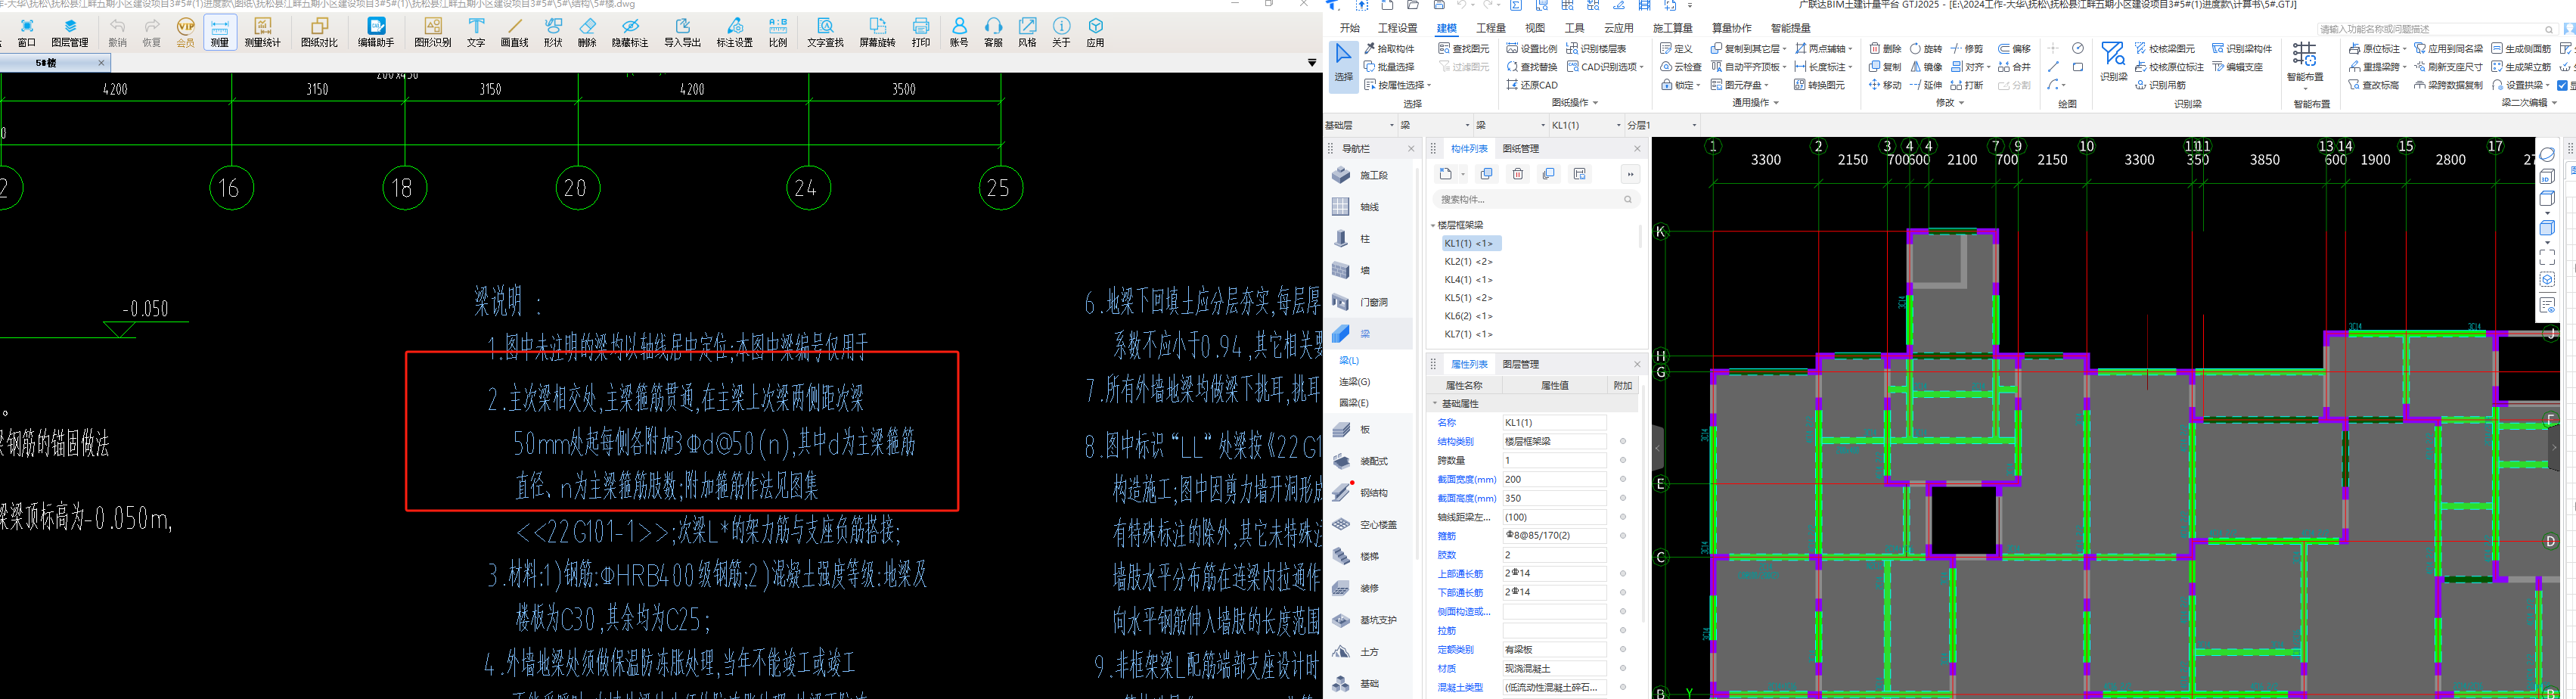Edit 截面高度 value field 350
Viewport: 2576px width, 699px height.
[1554, 498]
